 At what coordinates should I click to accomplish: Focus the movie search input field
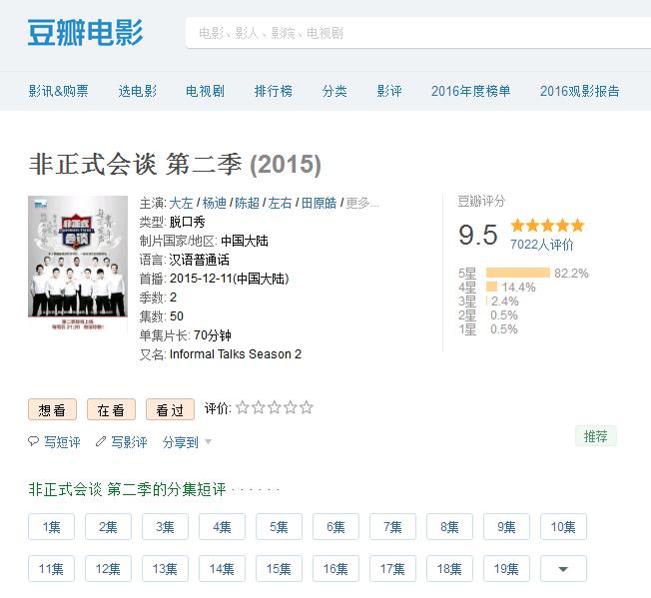click(x=418, y=33)
